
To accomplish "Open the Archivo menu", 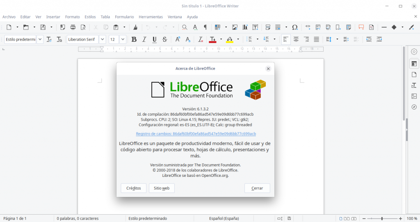I will 9,17.
